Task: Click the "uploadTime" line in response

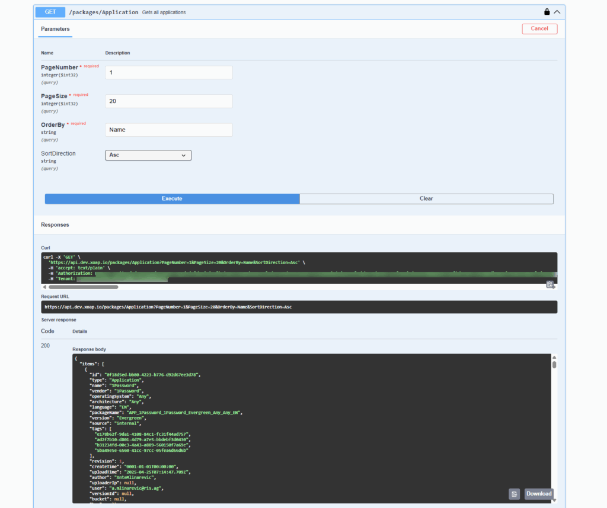Action: 140,472
